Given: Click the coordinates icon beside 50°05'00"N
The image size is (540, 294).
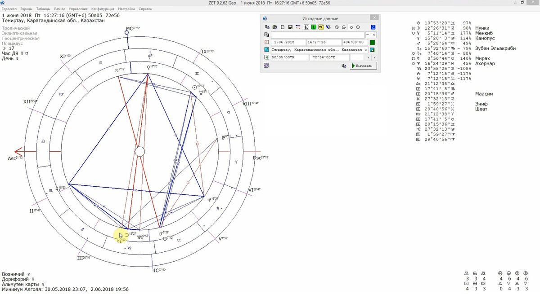Looking at the screenshot, I should tap(266, 57).
